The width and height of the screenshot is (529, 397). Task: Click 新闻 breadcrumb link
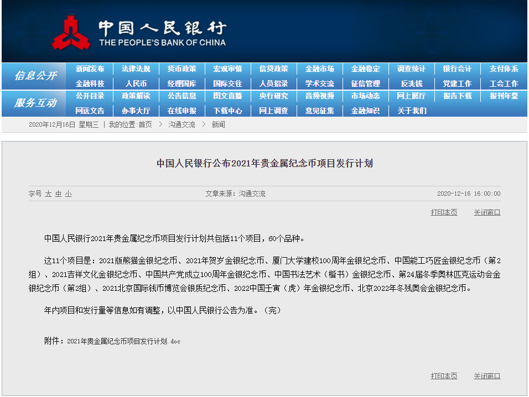click(x=218, y=125)
